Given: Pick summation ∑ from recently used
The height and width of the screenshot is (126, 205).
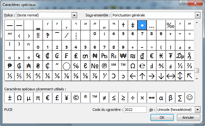Looking at the screenshot, I should [180, 98].
